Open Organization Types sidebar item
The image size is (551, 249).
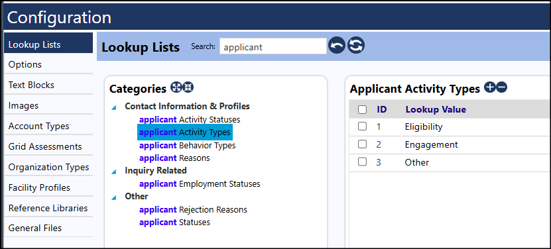point(48,167)
